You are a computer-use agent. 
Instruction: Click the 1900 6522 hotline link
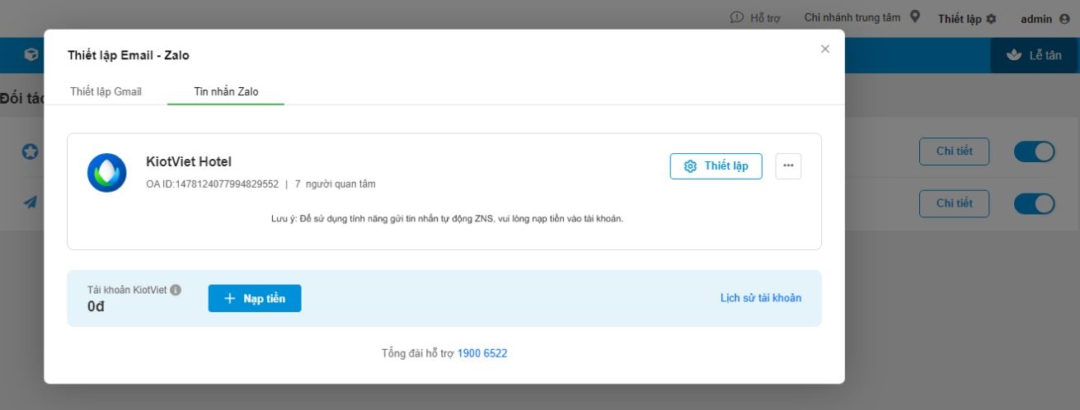[482, 353]
